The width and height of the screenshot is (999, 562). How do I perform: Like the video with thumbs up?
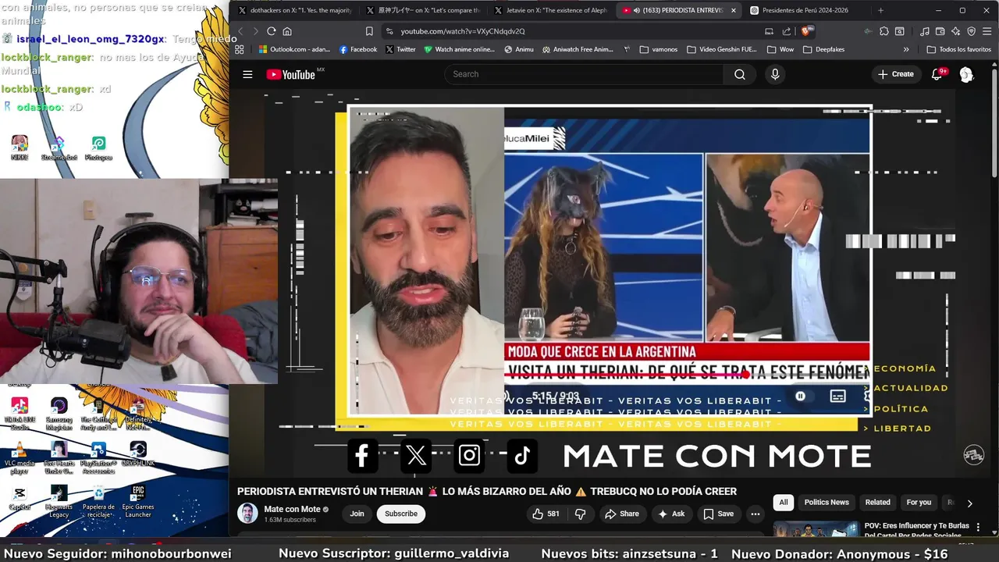coord(546,514)
